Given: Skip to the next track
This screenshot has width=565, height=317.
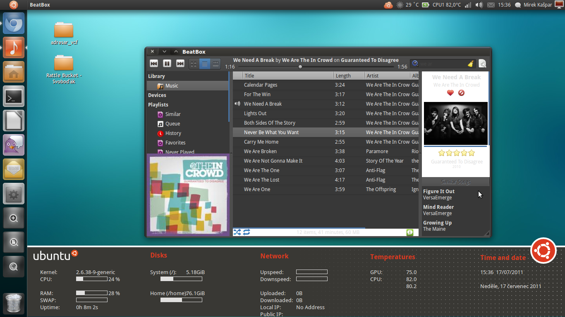Looking at the screenshot, I should [x=180, y=63].
